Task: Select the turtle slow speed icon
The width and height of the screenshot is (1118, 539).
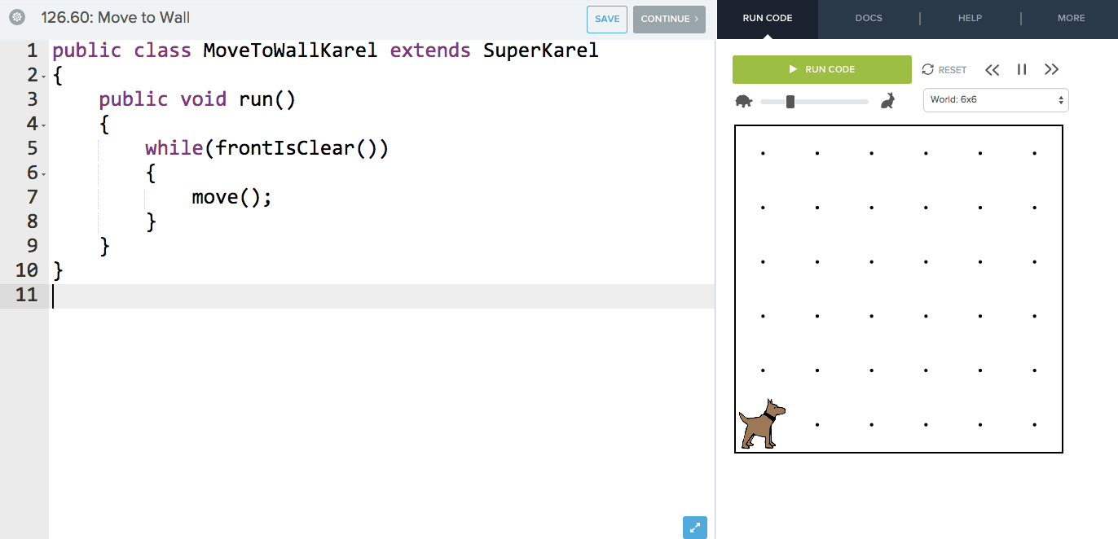Action: [743, 101]
